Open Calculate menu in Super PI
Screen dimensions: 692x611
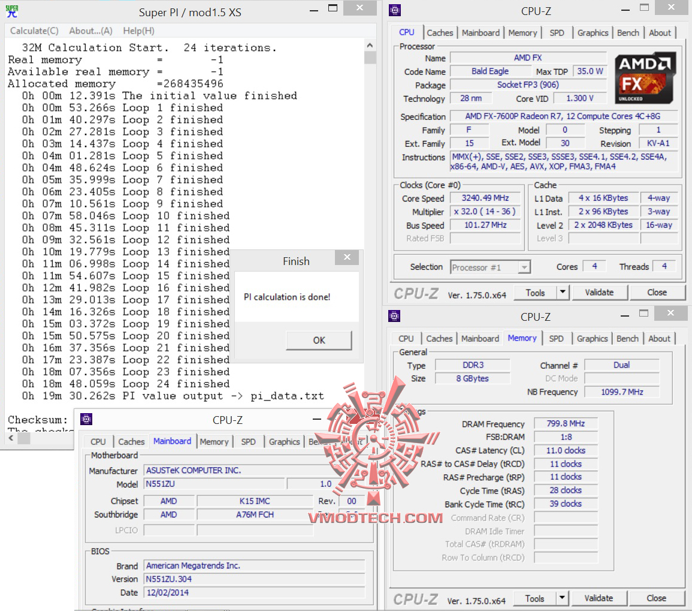(34, 31)
